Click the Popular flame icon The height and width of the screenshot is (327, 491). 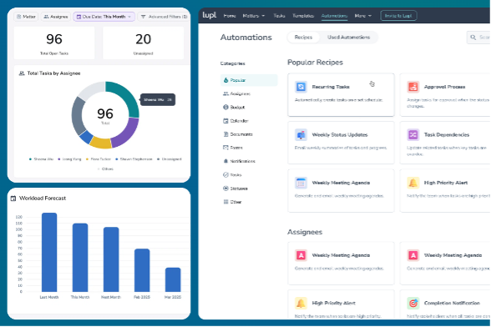(225, 80)
